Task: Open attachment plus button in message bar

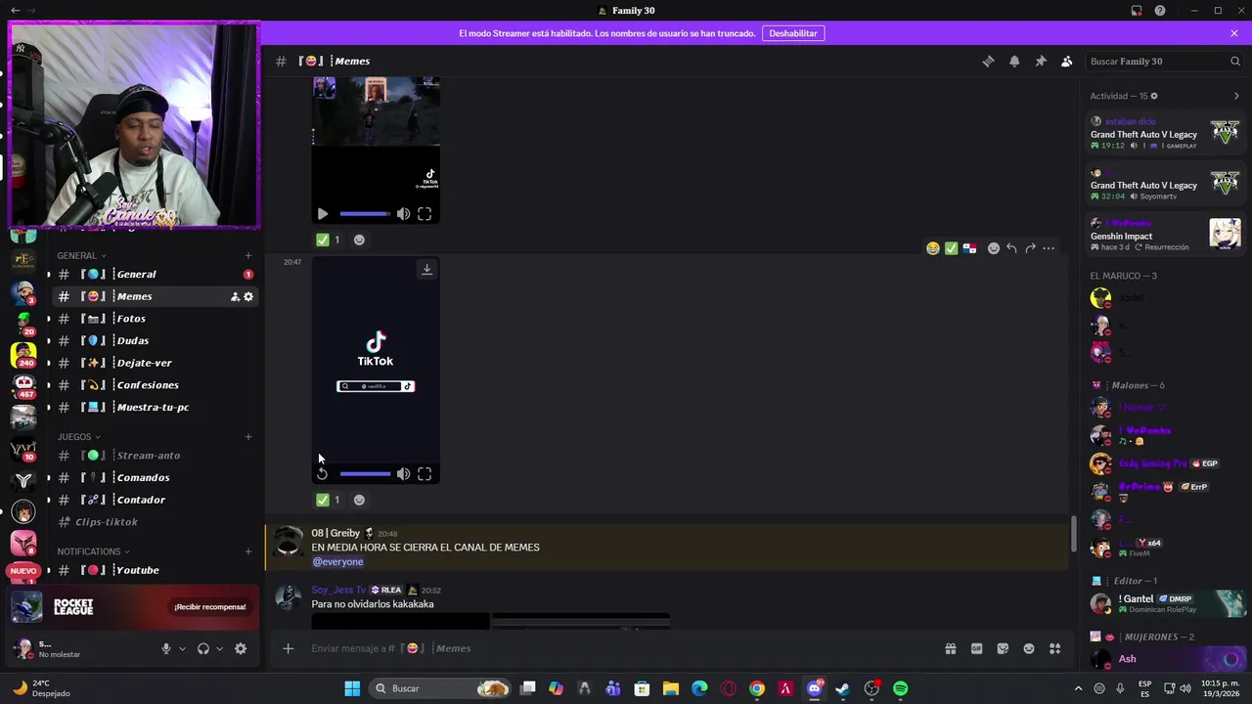Action: 288,648
